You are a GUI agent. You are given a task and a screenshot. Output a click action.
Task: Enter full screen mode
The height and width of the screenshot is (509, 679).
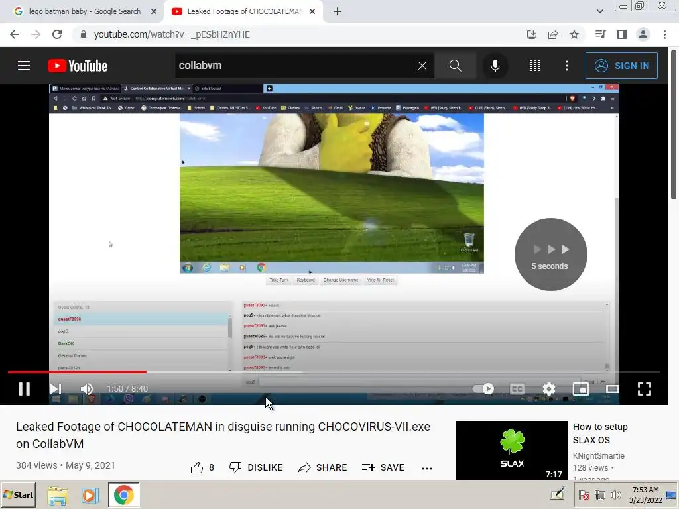645,388
